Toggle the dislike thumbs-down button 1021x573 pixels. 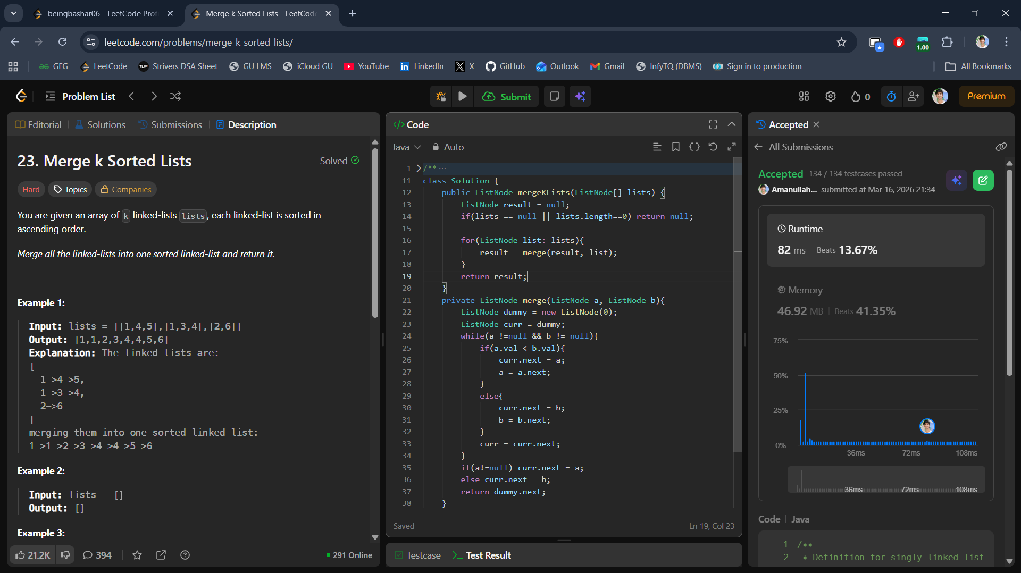65,555
